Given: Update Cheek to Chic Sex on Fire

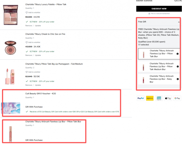Looking at the screenshot, I should (x=38, y=55).
